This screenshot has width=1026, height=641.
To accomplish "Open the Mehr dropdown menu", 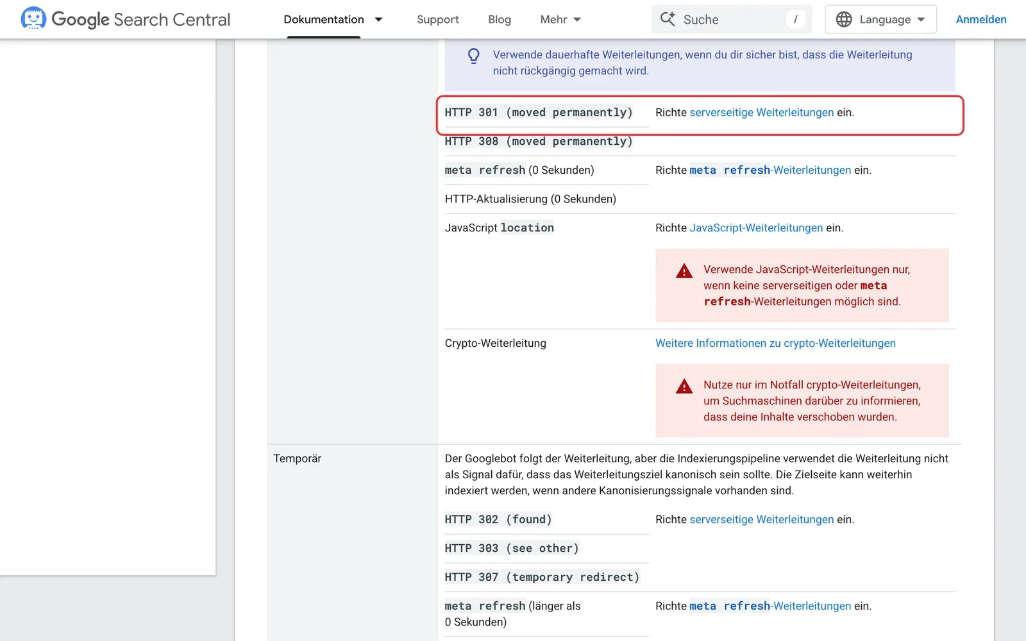I will pyautogui.click(x=560, y=19).
